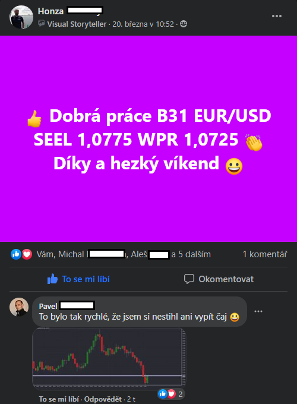This screenshot has width=297, height=404.
Task: Open post options three-dot menu
Action: [x=277, y=16]
